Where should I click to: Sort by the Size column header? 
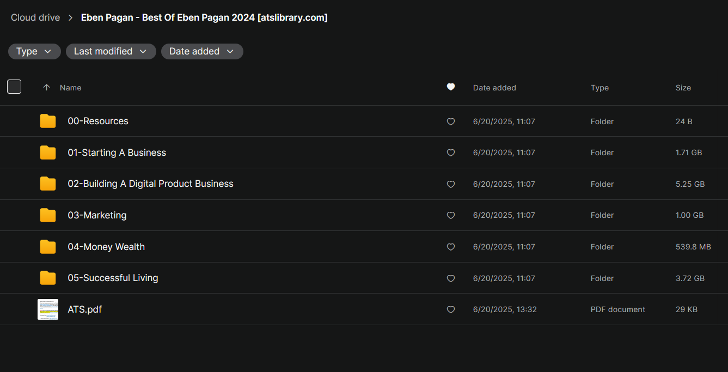683,88
